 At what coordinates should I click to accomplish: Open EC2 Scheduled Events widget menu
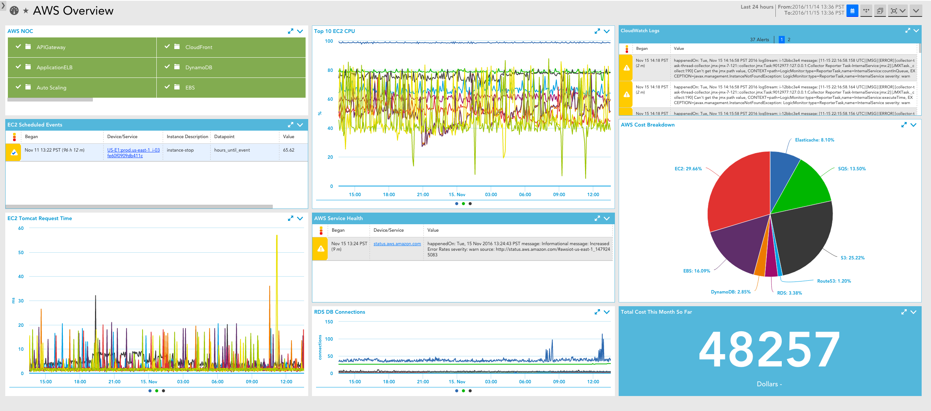click(300, 125)
